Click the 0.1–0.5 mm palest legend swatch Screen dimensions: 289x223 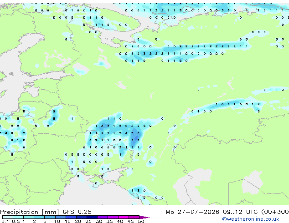pos(8,217)
